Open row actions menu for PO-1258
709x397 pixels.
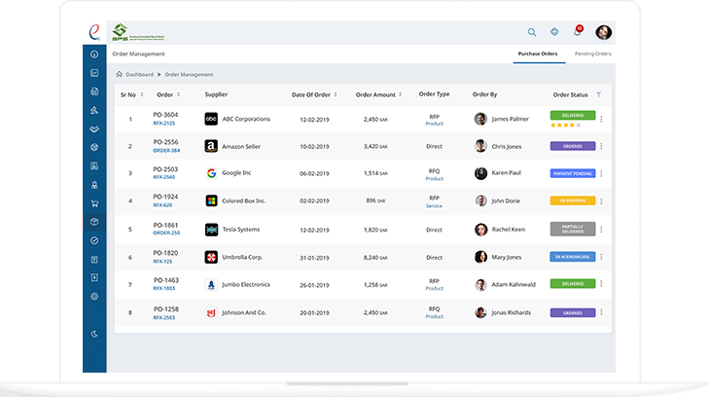click(x=601, y=312)
